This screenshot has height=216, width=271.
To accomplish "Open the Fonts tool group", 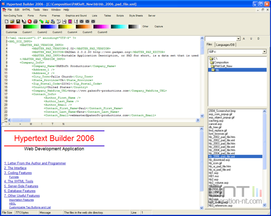I will (31, 16).
